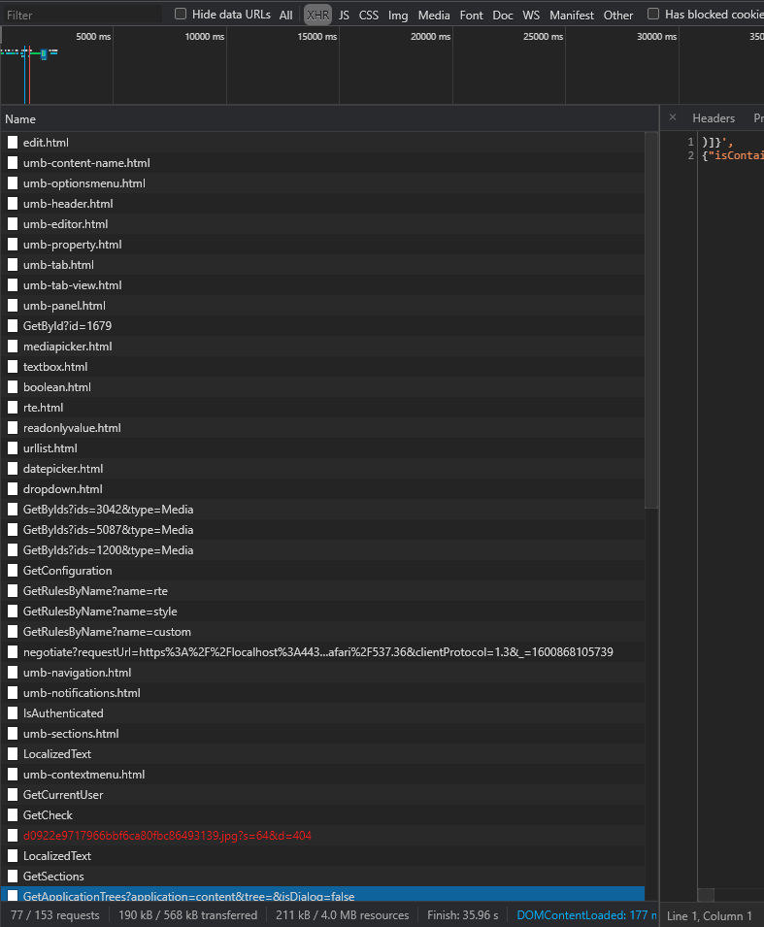Select the JS request type filter
764x927 pixels.
pos(344,15)
